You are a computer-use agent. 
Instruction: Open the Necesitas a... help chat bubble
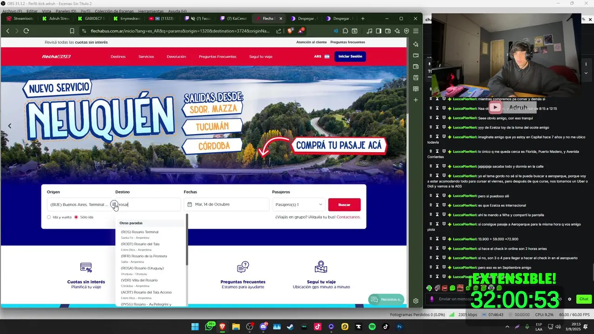tap(387, 300)
